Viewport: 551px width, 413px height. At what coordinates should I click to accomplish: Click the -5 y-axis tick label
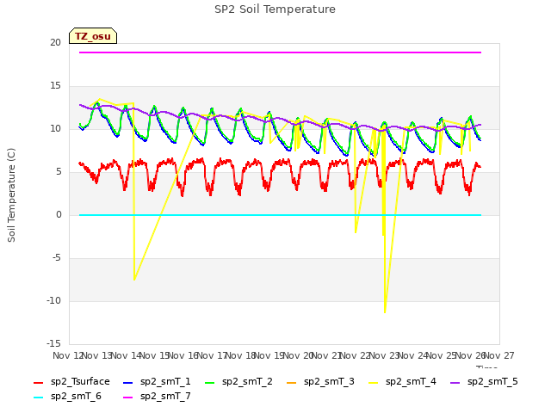(57, 258)
